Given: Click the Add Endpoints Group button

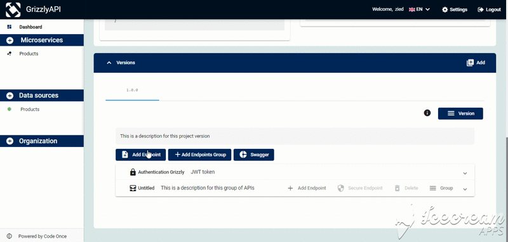Looking at the screenshot, I should (199, 155).
